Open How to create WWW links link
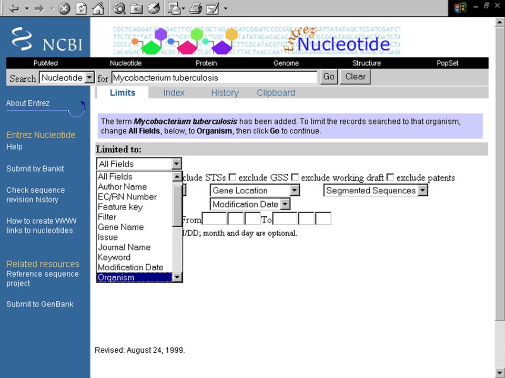The image size is (505, 378). point(41,226)
